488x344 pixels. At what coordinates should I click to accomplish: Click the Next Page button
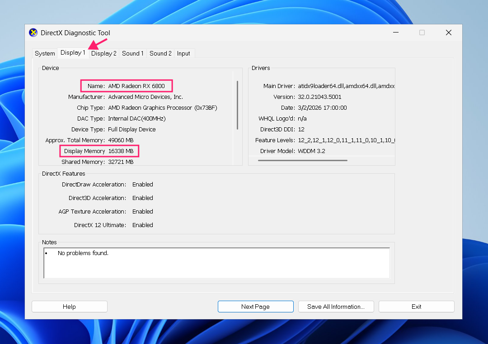point(255,307)
